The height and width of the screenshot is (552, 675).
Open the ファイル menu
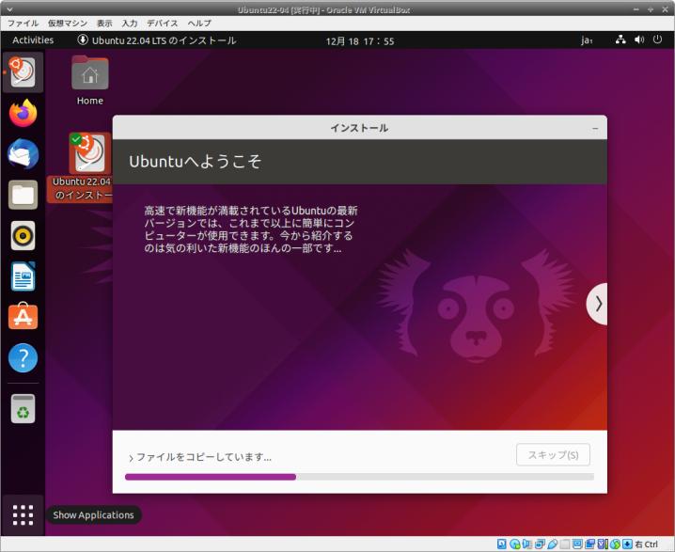[x=23, y=24]
